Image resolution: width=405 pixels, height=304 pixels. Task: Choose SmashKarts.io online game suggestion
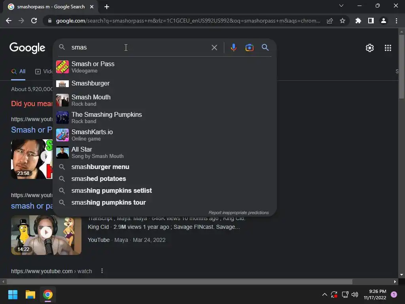tap(165, 135)
